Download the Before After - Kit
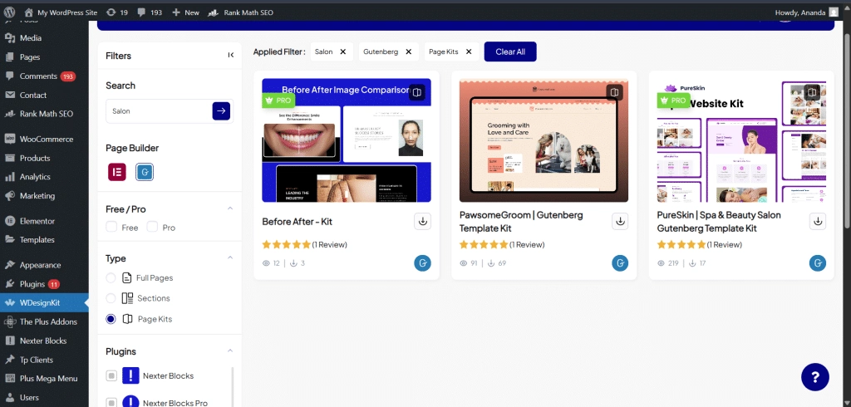Viewport: 851px width, 407px height. pos(423,222)
